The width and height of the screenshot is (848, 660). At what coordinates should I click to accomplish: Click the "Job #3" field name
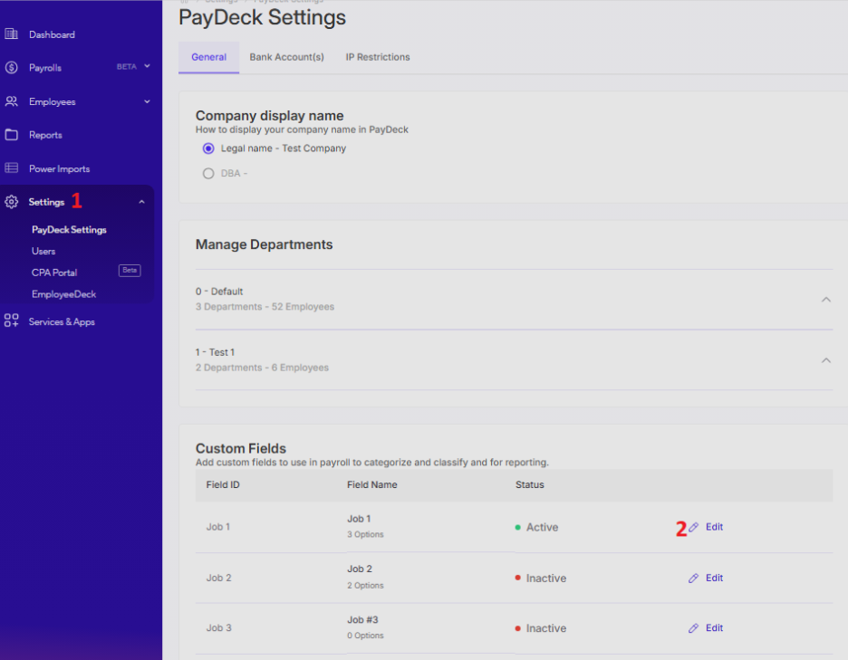coord(363,620)
